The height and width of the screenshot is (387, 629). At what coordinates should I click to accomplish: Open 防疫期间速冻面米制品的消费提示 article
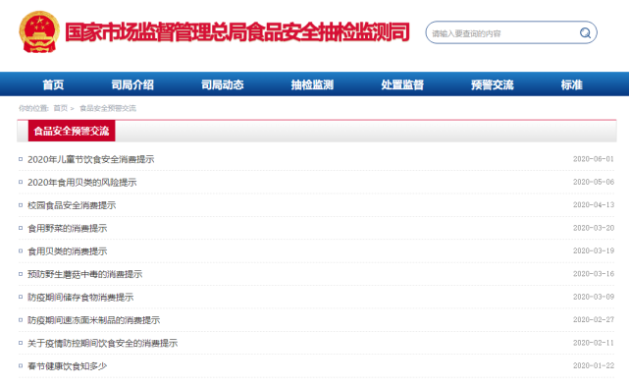[94, 320]
